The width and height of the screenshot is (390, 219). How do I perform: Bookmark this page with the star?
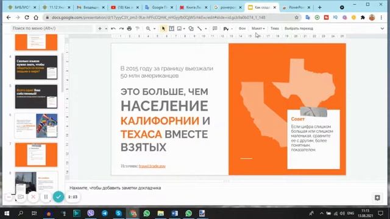[297, 18]
